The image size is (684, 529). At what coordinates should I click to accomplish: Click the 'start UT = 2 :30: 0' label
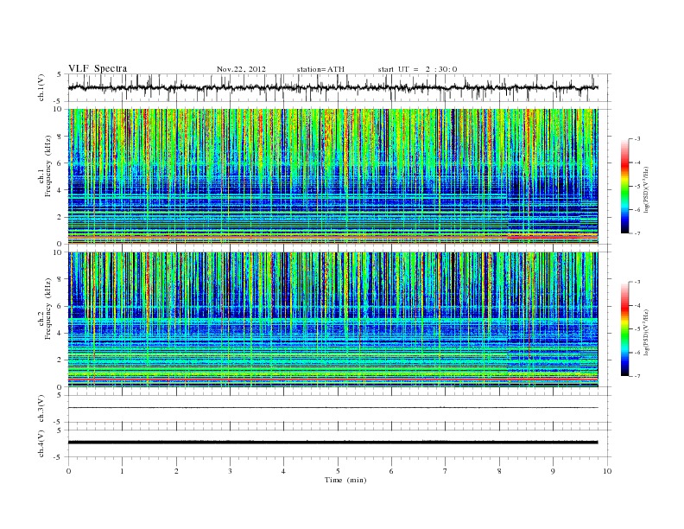tap(417, 69)
